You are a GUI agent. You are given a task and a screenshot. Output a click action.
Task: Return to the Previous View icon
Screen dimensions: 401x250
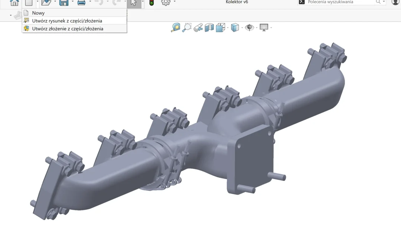(198, 27)
